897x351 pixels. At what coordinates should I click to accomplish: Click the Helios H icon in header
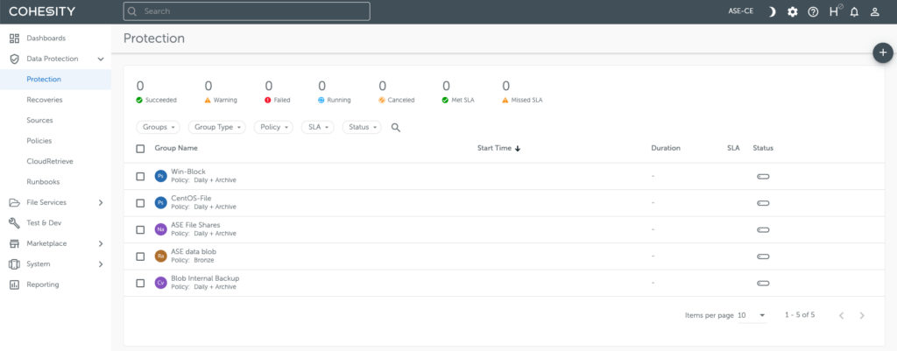point(834,11)
